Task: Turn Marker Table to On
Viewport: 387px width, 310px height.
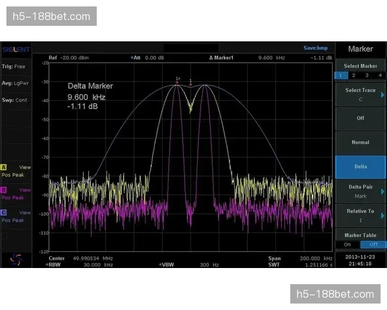Action: point(347,244)
